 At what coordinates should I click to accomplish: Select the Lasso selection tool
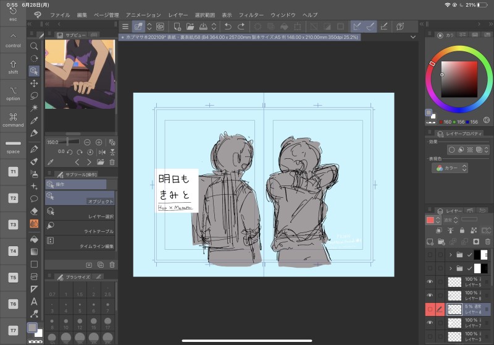pos(34,96)
